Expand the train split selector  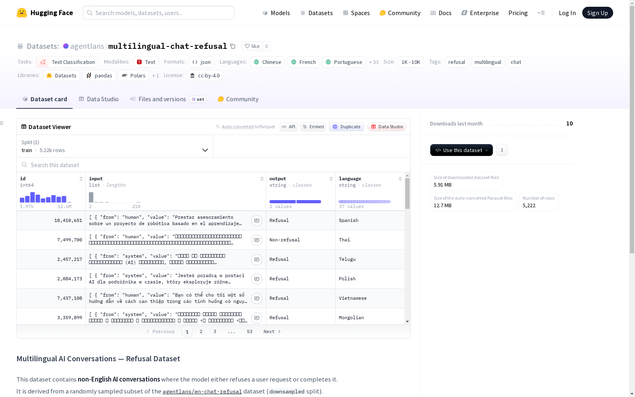[x=115, y=146]
